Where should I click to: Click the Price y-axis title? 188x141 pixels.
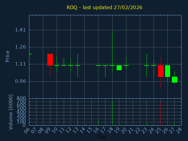click(x=8, y=56)
